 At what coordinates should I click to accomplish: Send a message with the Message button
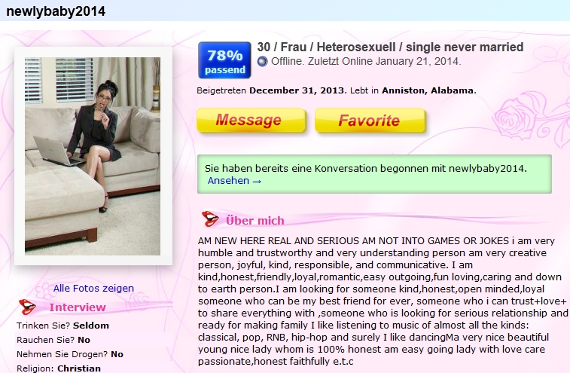coord(251,120)
